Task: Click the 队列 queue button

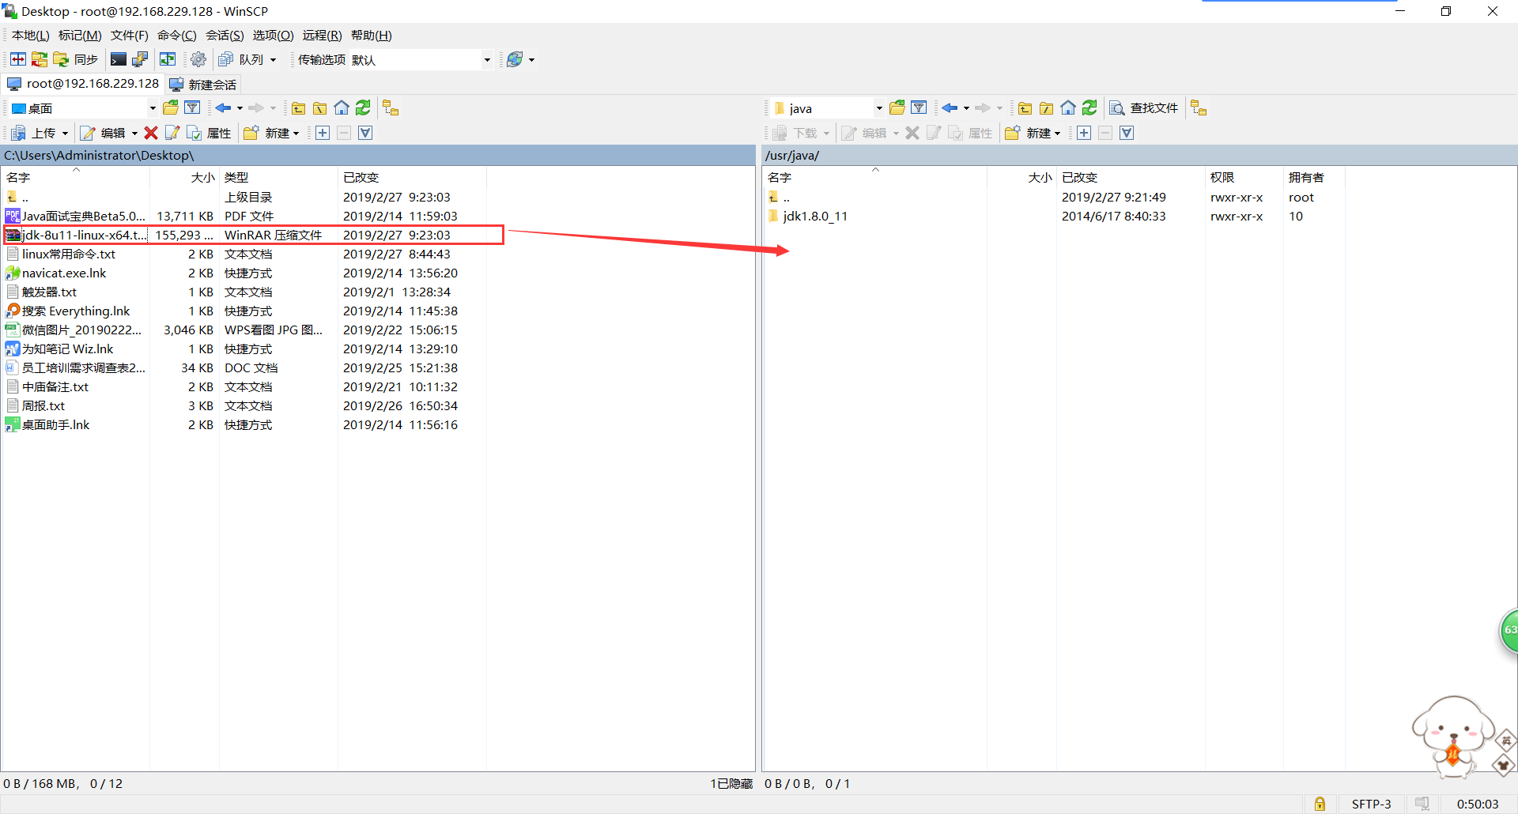Action: pyautogui.click(x=241, y=59)
